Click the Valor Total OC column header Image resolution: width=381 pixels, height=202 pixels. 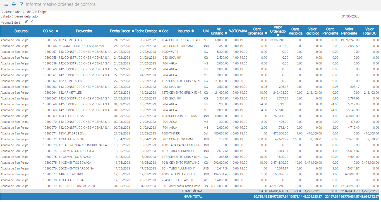(x=369, y=31)
